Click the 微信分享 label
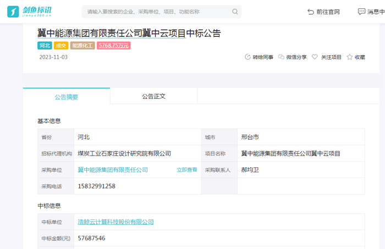 (x=296, y=57)
